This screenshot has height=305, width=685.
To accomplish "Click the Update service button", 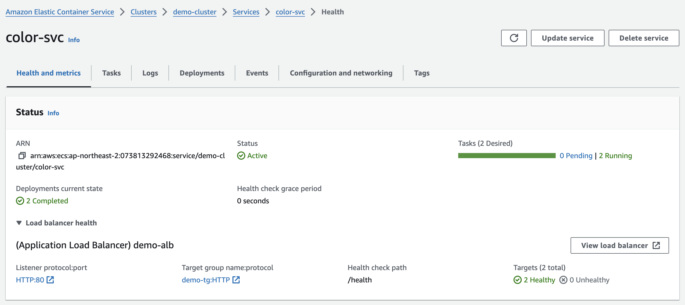I will point(567,38).
